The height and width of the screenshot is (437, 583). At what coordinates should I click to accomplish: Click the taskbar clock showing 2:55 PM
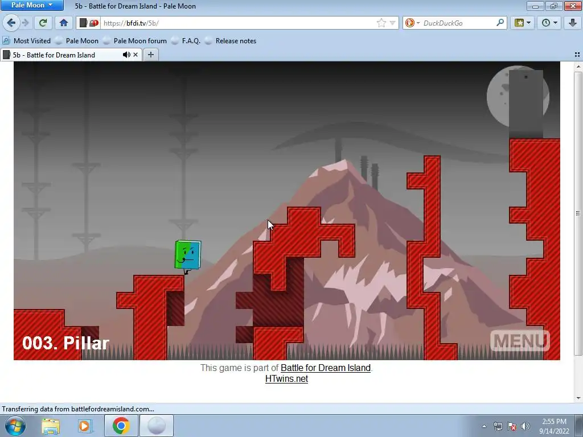554,426
